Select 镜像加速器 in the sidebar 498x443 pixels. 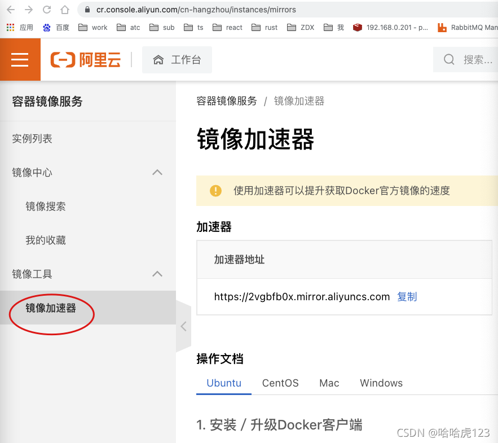[x=88, y=308]
